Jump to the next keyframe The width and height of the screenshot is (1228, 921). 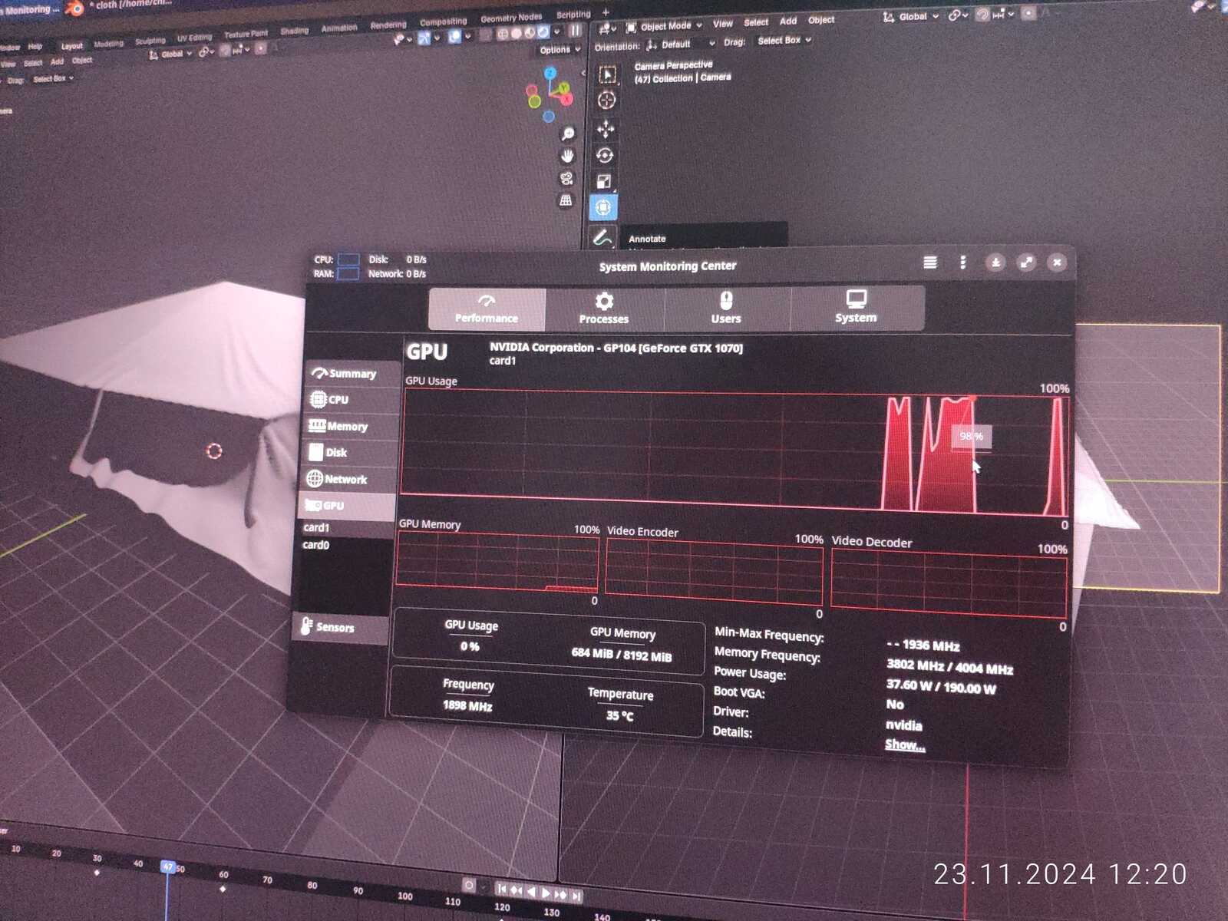tap(561, 894)
